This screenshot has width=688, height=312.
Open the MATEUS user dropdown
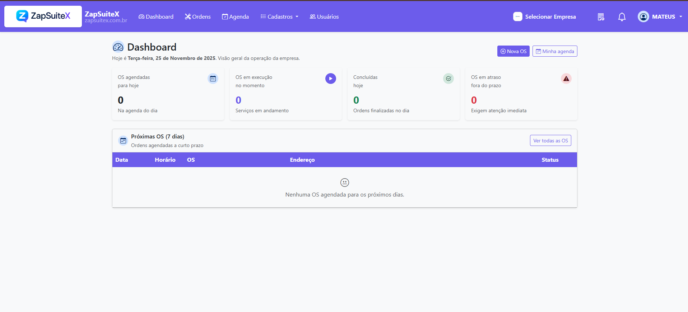pyautogui.click(x=660, y=16)
